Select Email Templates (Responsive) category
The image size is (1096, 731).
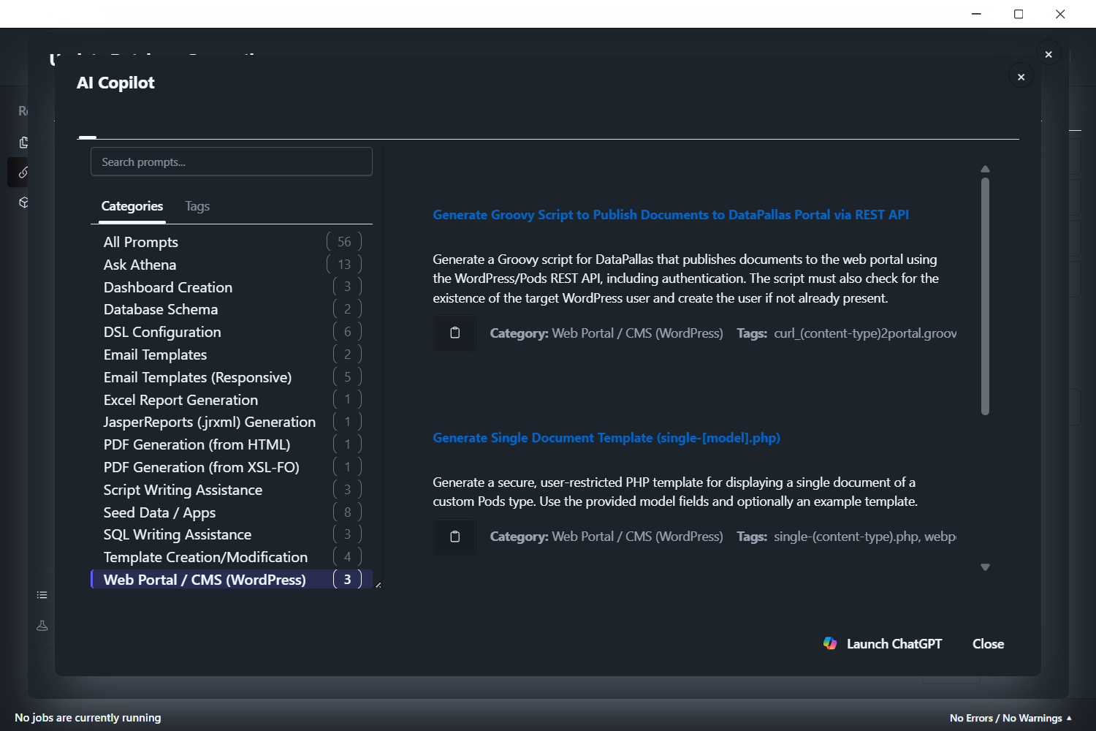coord(231,377)
